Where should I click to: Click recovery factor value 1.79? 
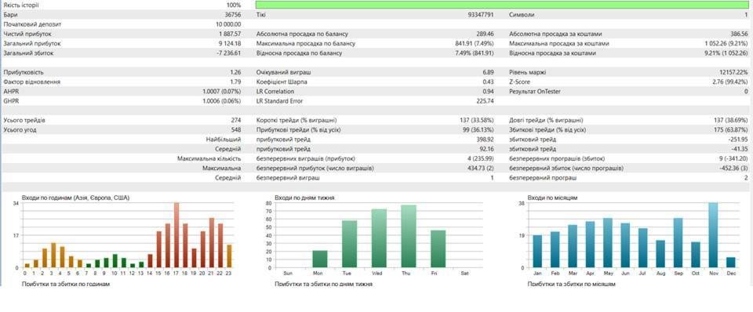pyautogui.click(x=236, y=82)
